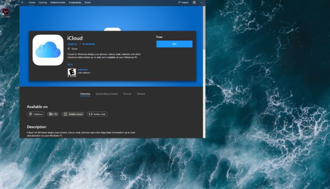Open the user account profile icon
This screenshot has height=189, width=330.
pyautogui.click(x=194, y=2)
